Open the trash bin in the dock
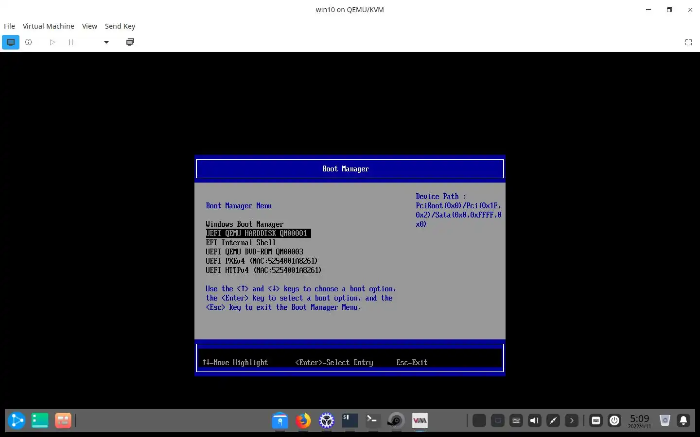 [x=665, y=420]
